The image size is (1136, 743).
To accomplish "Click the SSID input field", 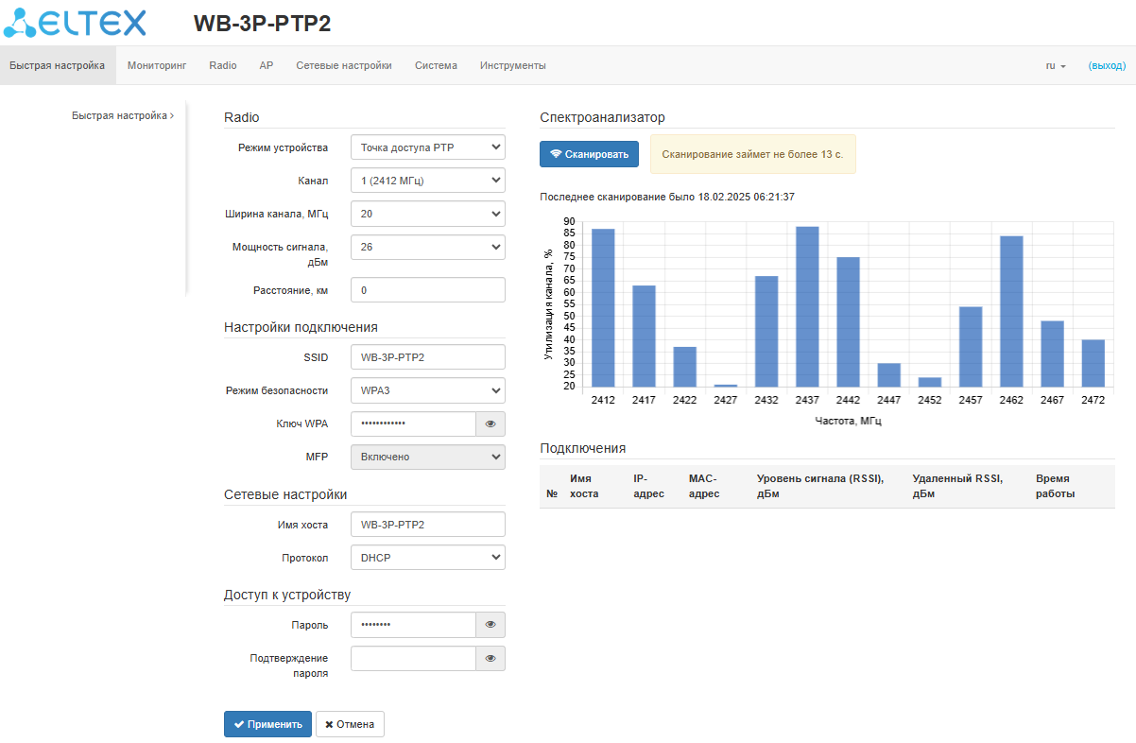I will [427, 357].
